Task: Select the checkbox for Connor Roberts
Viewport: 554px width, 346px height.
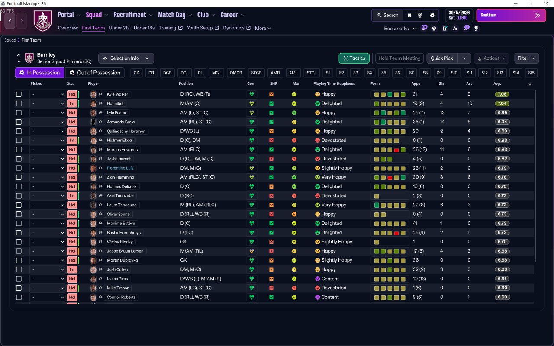Action: [x=19, y=297]
